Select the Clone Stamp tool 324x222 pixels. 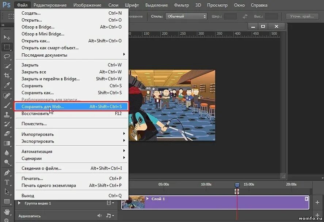point(7,115)
